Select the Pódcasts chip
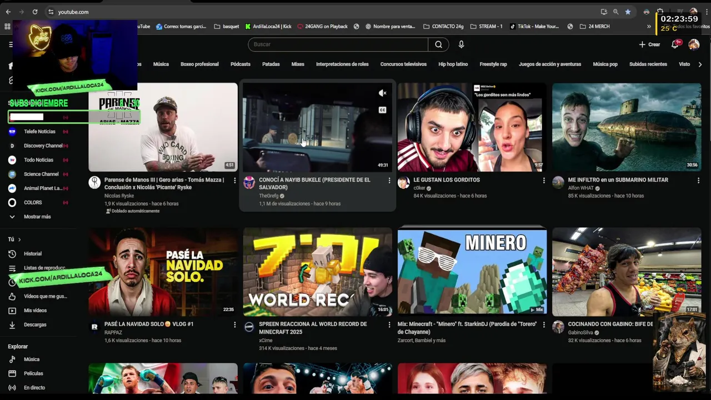 [241, 64]
